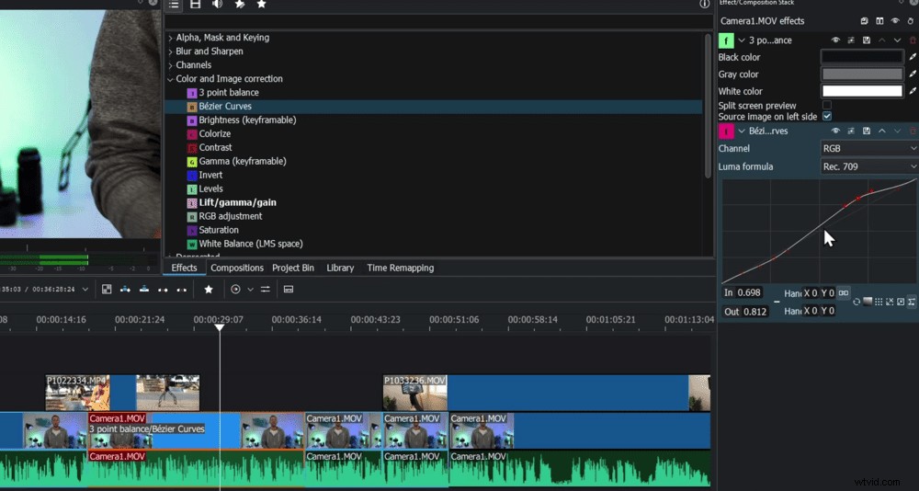This screenshot has height=491, width=919.
Task: Click the timeline insert clip zone icon
Action: tap(125, 290)
